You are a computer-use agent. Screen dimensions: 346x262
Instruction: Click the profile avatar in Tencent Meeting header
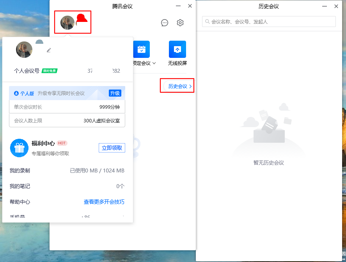pos(67,23)
